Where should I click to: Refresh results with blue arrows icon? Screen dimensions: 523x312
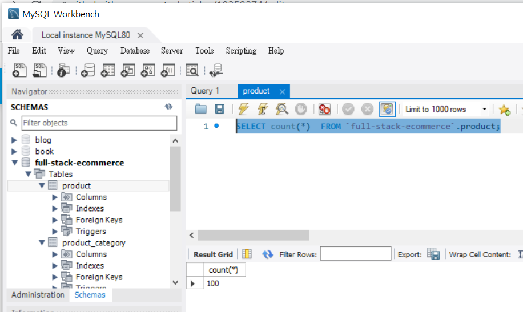[268, 254]
